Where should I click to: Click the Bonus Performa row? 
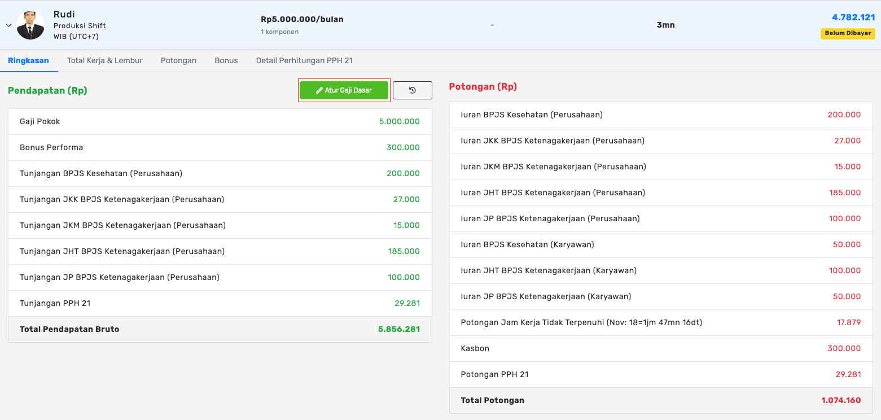[220, 147]
